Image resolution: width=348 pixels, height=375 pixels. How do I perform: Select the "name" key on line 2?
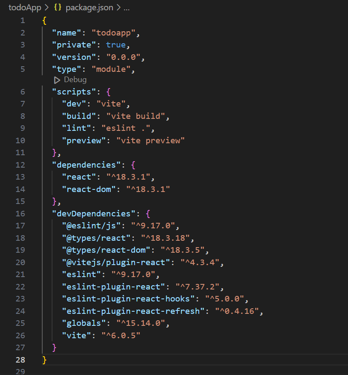pos(67,33)
